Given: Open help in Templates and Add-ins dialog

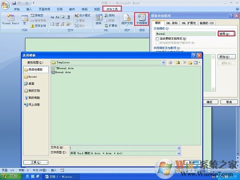Looking at the screenshot, I should (x=231, y=16).
